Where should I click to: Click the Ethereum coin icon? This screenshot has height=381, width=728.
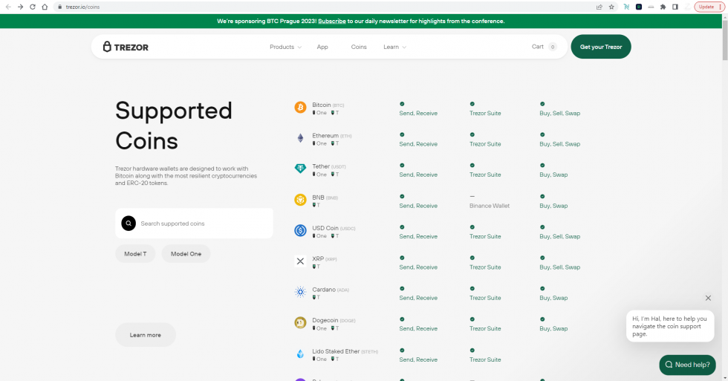click(300, 138)
